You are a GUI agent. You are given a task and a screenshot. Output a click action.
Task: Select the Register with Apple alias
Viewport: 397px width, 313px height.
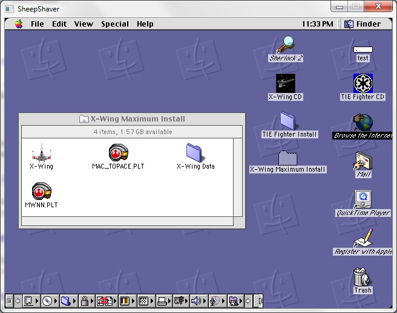[x=363, y=242]
